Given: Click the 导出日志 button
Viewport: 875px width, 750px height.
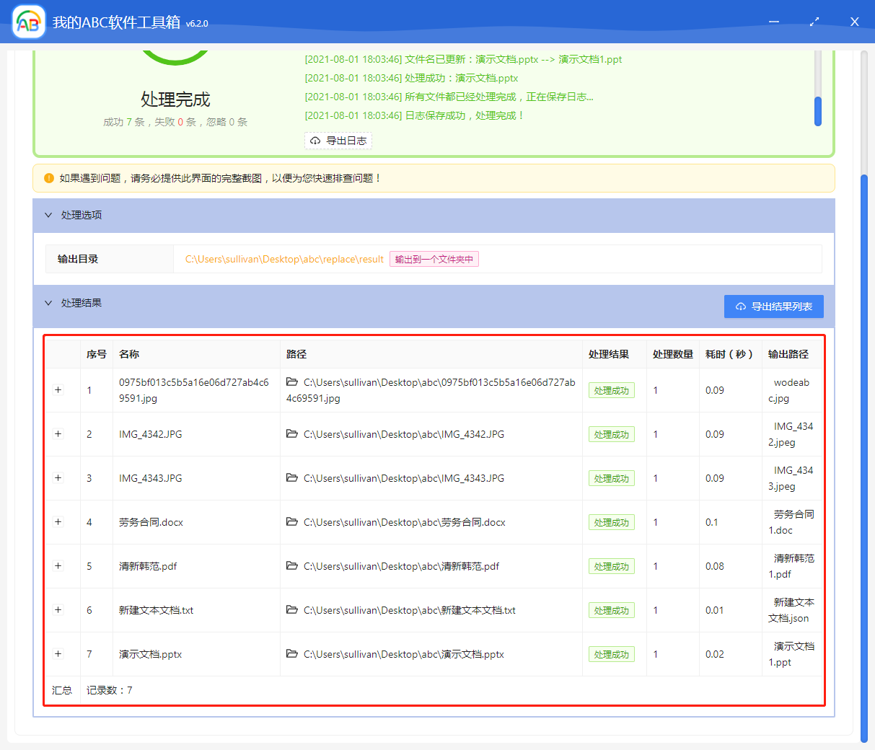Looking at the screenshot, I should coord(338,141).
